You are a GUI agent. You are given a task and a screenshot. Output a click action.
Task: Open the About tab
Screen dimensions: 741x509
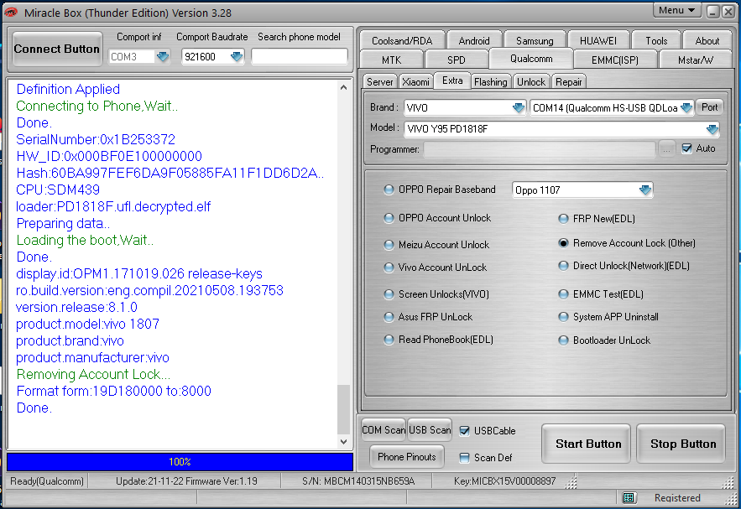pyautogui.click(x=707, y=40)
